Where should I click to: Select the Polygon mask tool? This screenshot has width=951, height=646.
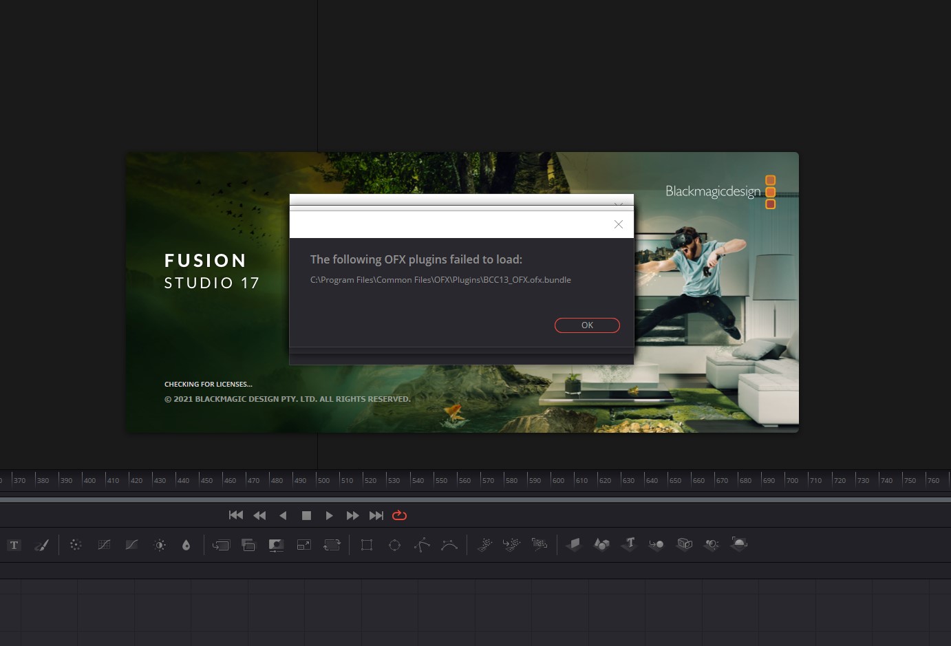422,545
